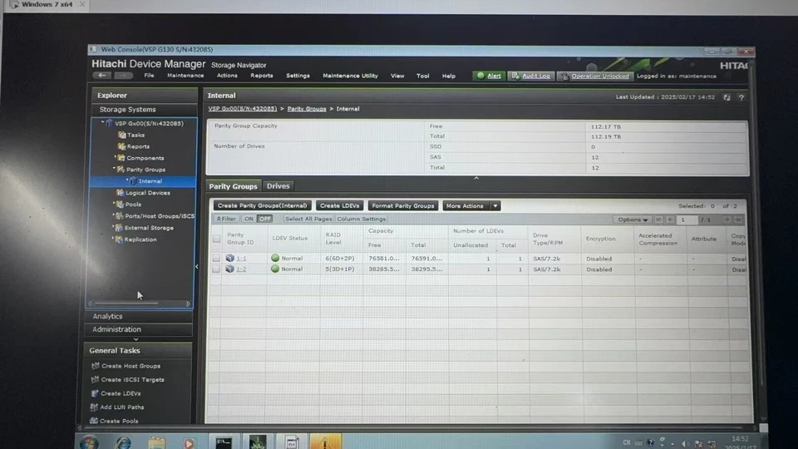The width and height of the screenshot is (798, 449).
Task: Click the Create Pools task icon
Action: pyautogui.click(x=94, y=421)
